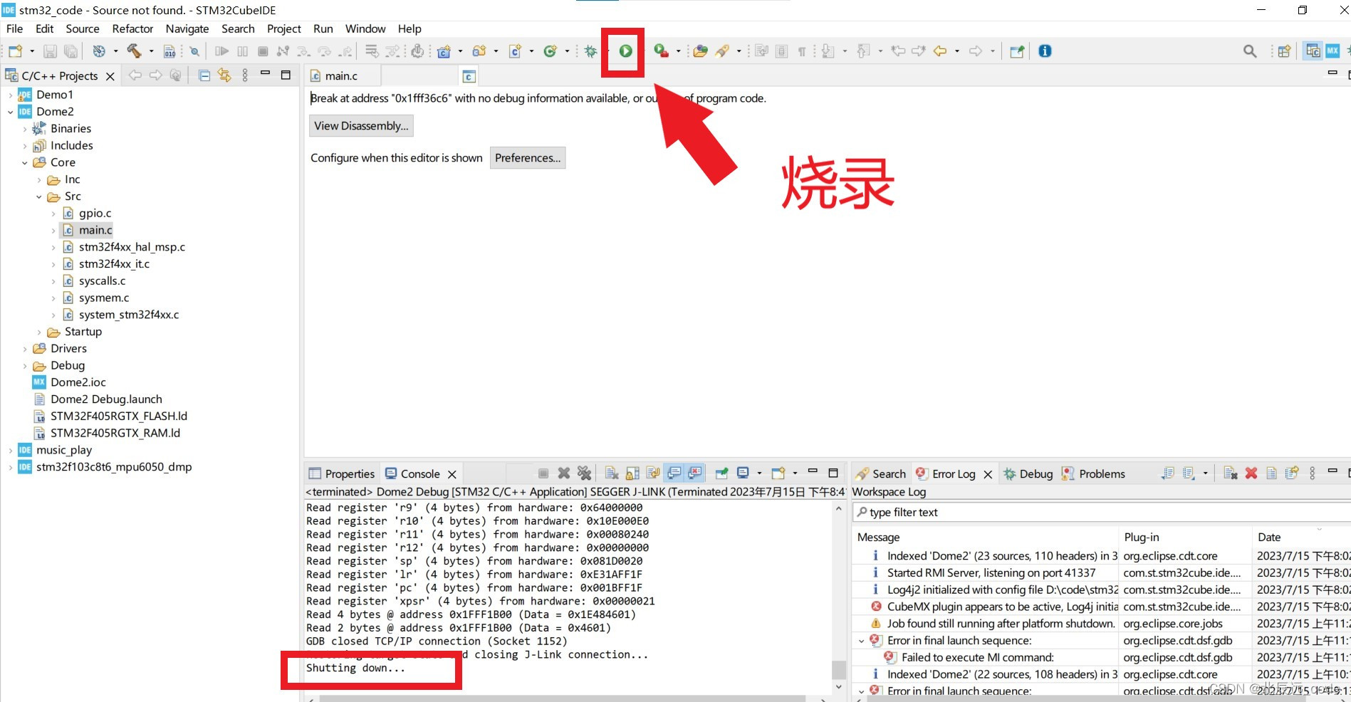Click Console vertical scrollbar down arrow
The image size is (1351, 702).
pyautogui.click(x=839, y=687)
